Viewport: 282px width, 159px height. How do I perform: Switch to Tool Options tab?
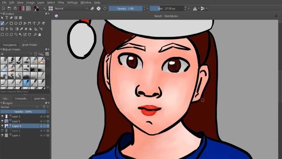click(x=10, y=45)
